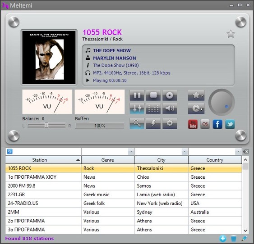Click the Greek music genre cell
254x244 pixels.
point(108,194)
